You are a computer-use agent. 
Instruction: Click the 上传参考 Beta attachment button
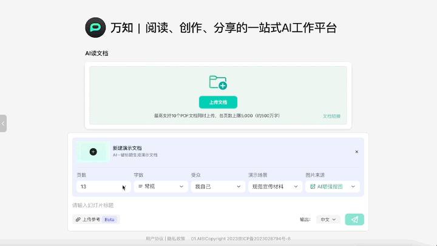coord(96,219)
